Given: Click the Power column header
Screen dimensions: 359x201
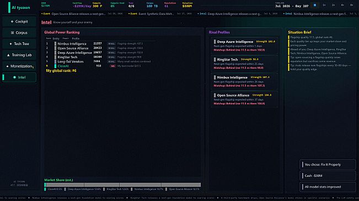Looking at the screenshot, I should (x=66, y=38).
